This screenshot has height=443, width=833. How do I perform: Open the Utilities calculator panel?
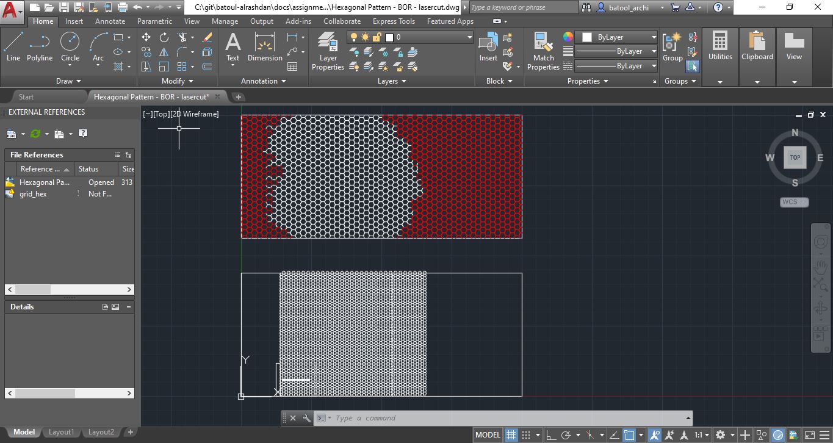tap(720, 47)
